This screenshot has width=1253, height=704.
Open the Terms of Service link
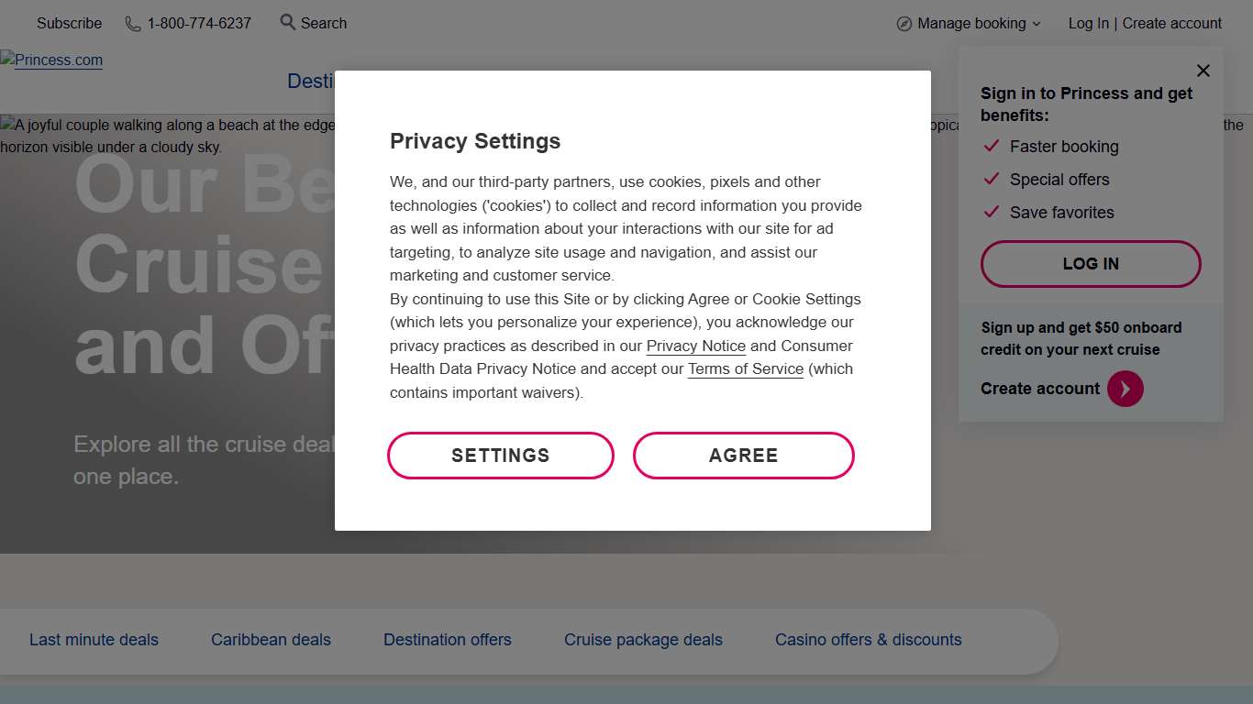coord(745,368)
